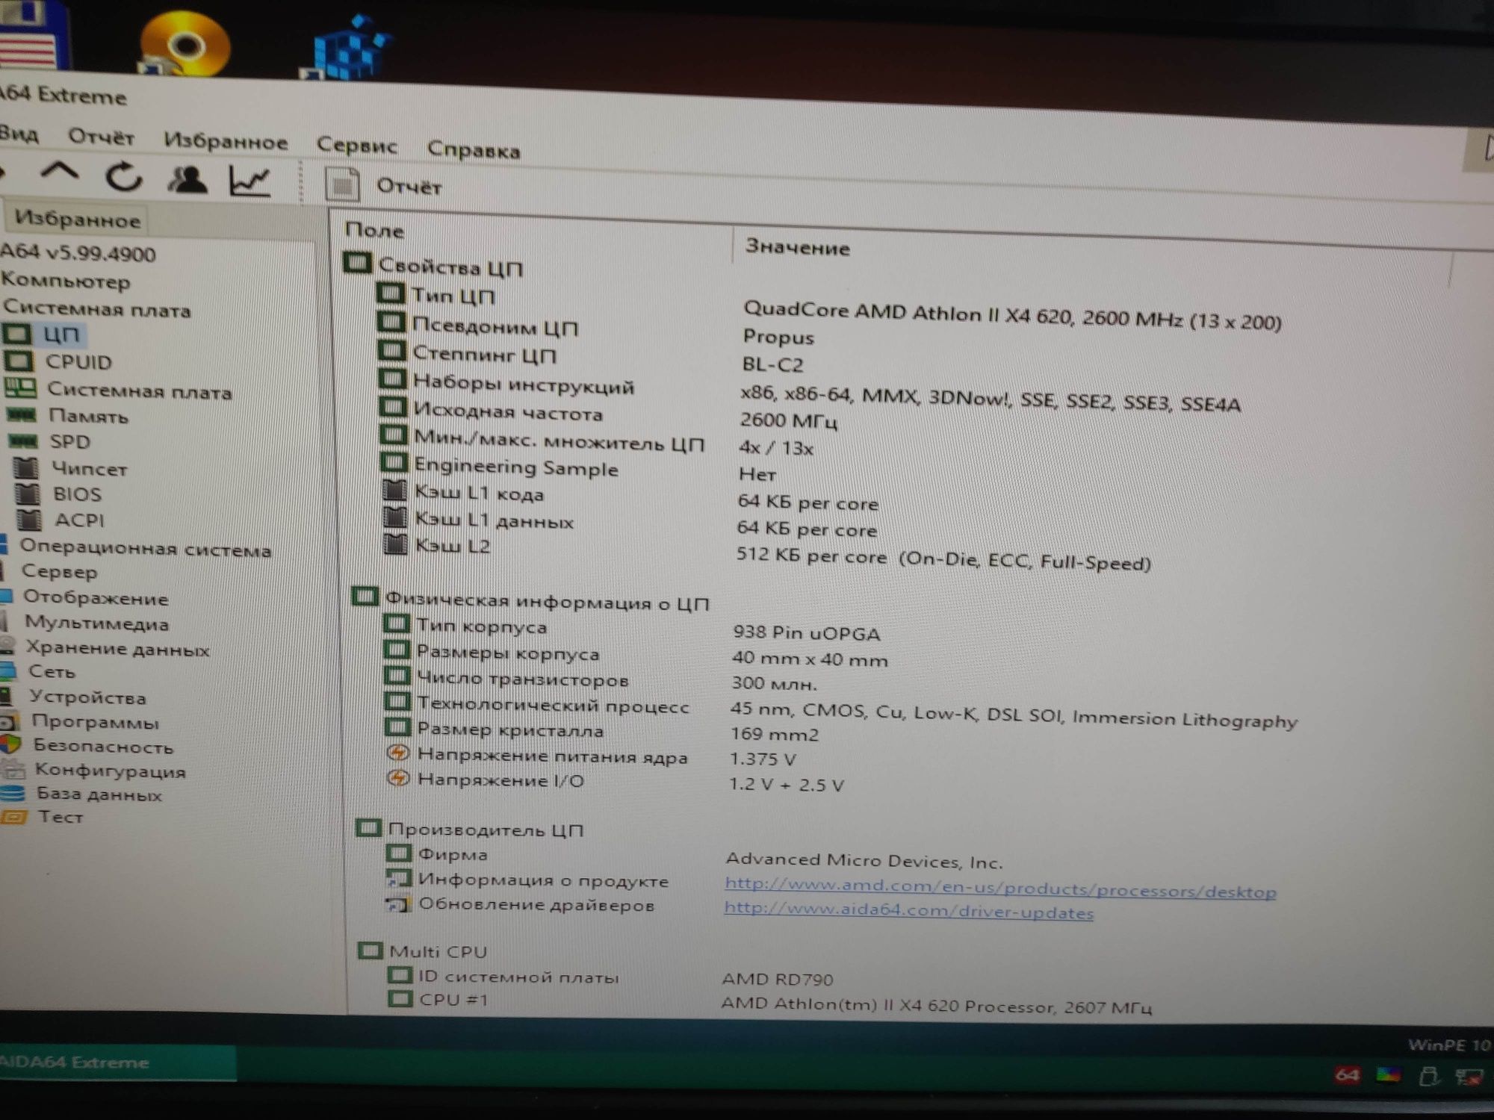Click the Отчёт report toolbar button
This screenshot has height=1120, width=1494.
coord(384,185)
